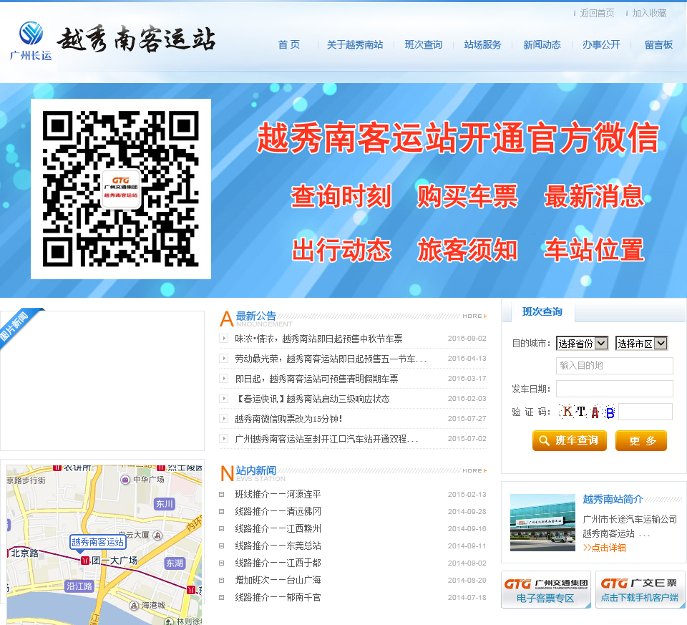The image size is (687, 625).
Task: Open the 选择省份 dropdown
Action: (583, 343)
